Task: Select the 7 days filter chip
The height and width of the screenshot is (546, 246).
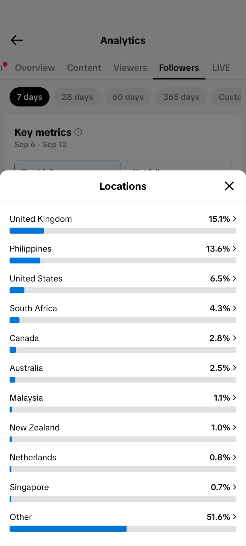Action: 29,97
